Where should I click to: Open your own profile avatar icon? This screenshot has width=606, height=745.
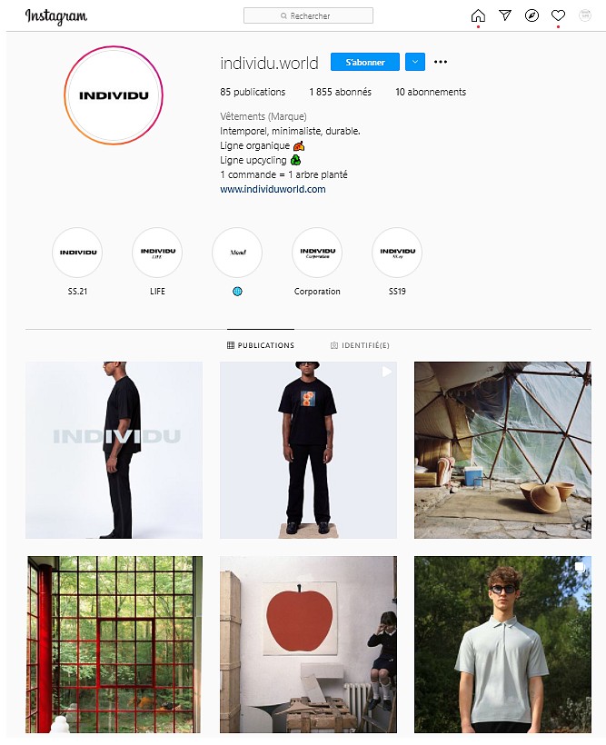[x=585, y=15]
